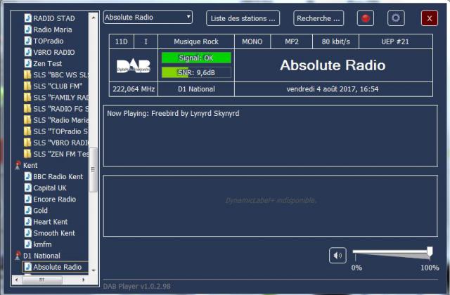This screenshot has width=450, height=295.
Task: Click the 11D channel cell
Action: 122,41
